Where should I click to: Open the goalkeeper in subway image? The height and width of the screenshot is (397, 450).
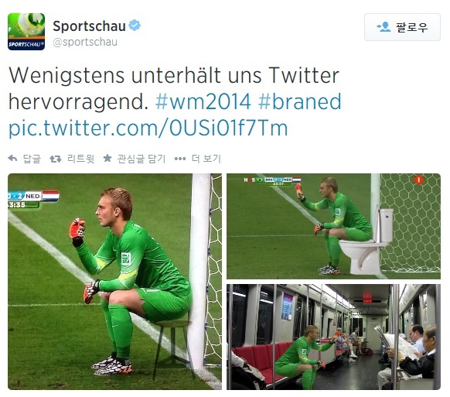[333, 337]
